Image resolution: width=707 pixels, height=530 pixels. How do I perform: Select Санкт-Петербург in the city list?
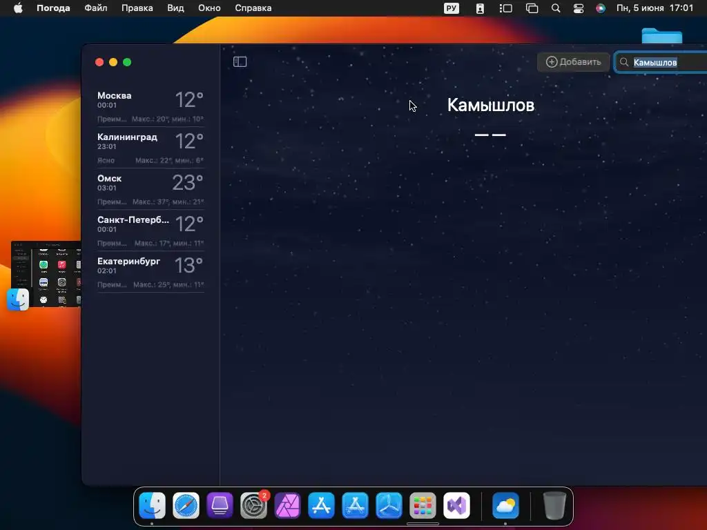pyautogui.click(x=151, y=230)
